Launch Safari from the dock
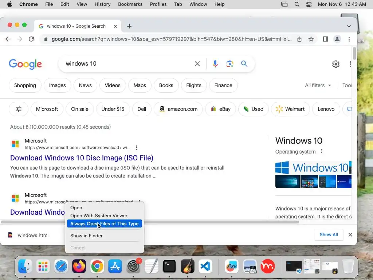Viewport: 373px width, 280px height. (61, 266)
